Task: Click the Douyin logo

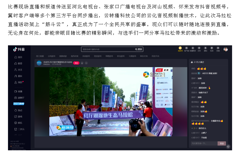Action: coord(19,49)
